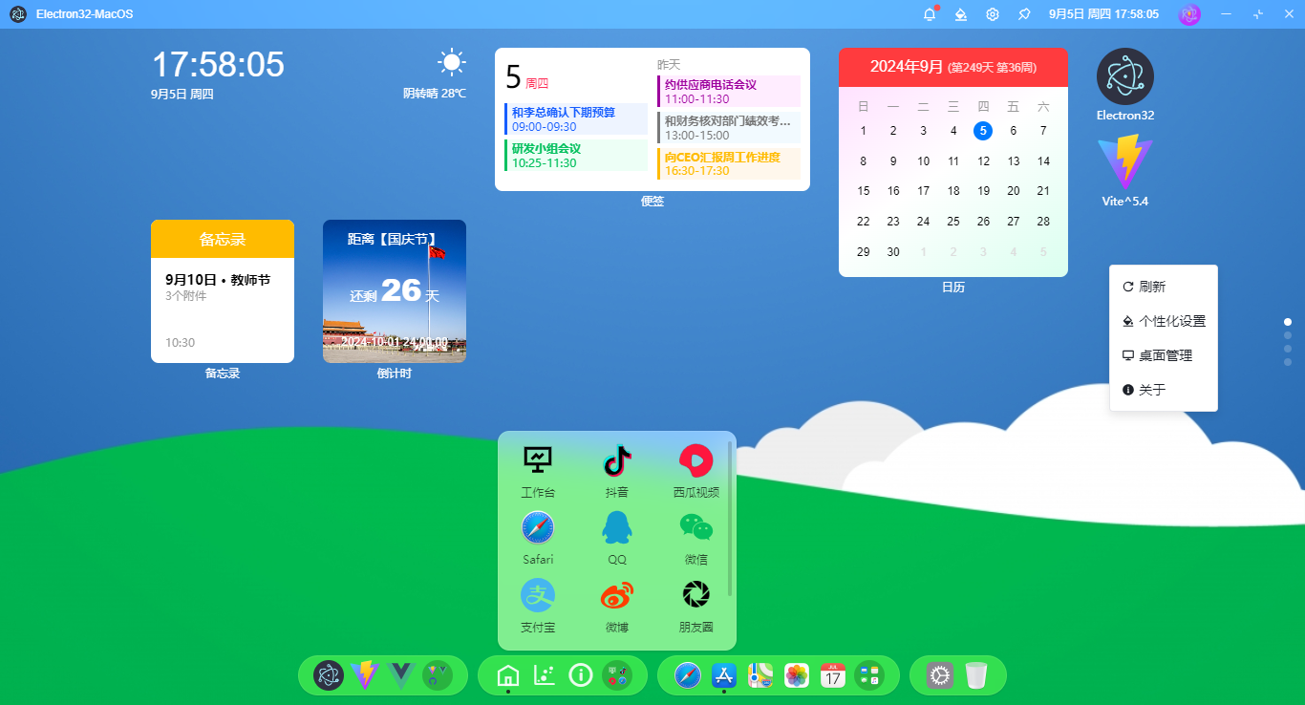Click the Vite icon in the dock
This screenshot has width=1305, height=705.
[x=364, y=675]
